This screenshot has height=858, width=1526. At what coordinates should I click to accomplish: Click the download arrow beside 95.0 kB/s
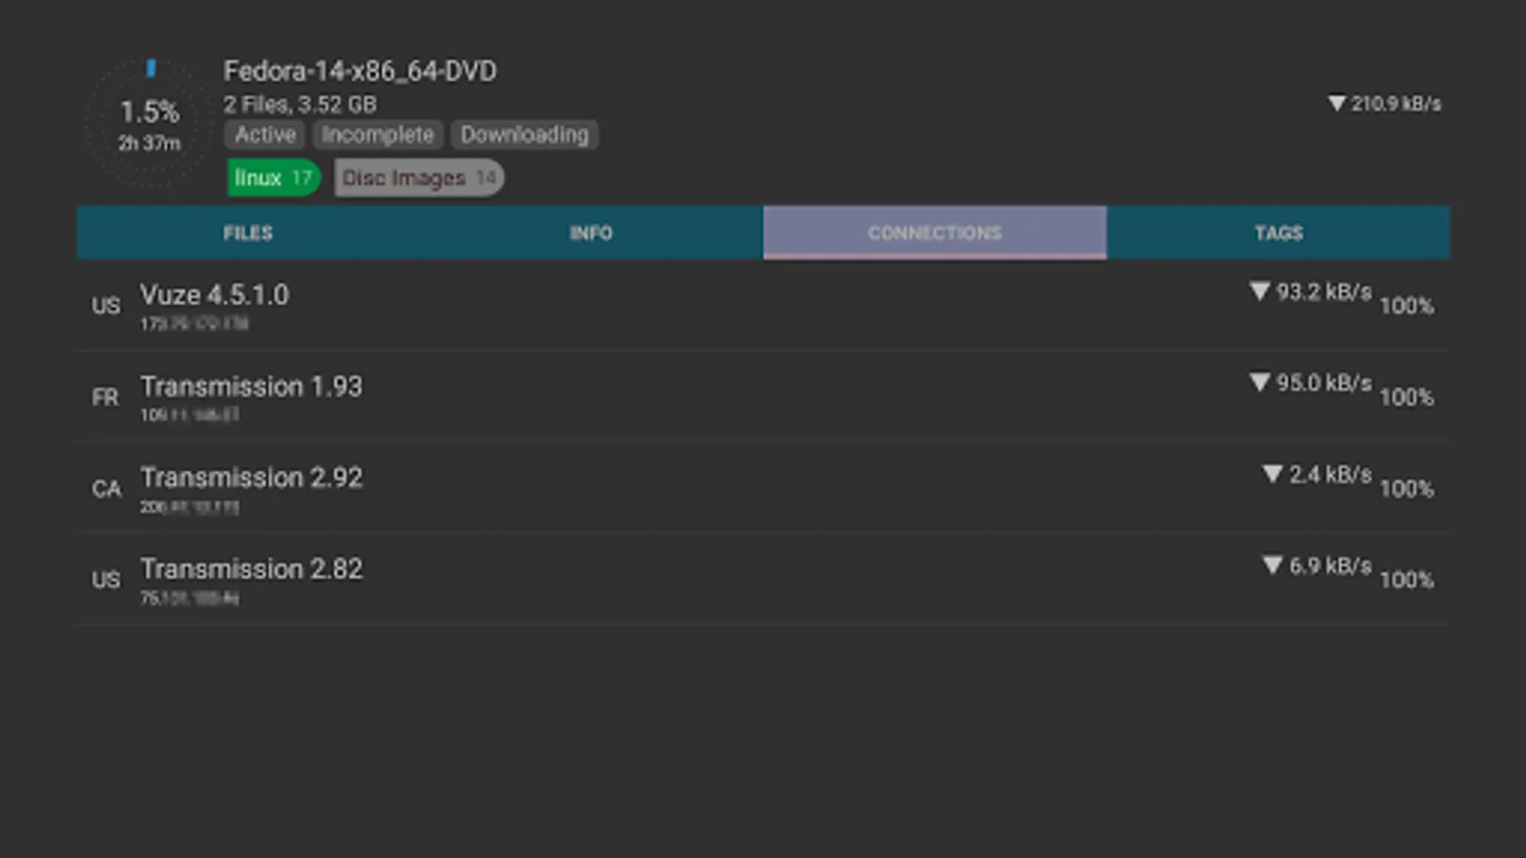pos(1260,382)
